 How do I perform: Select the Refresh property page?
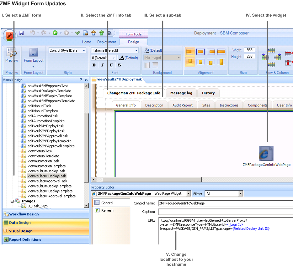111,210
